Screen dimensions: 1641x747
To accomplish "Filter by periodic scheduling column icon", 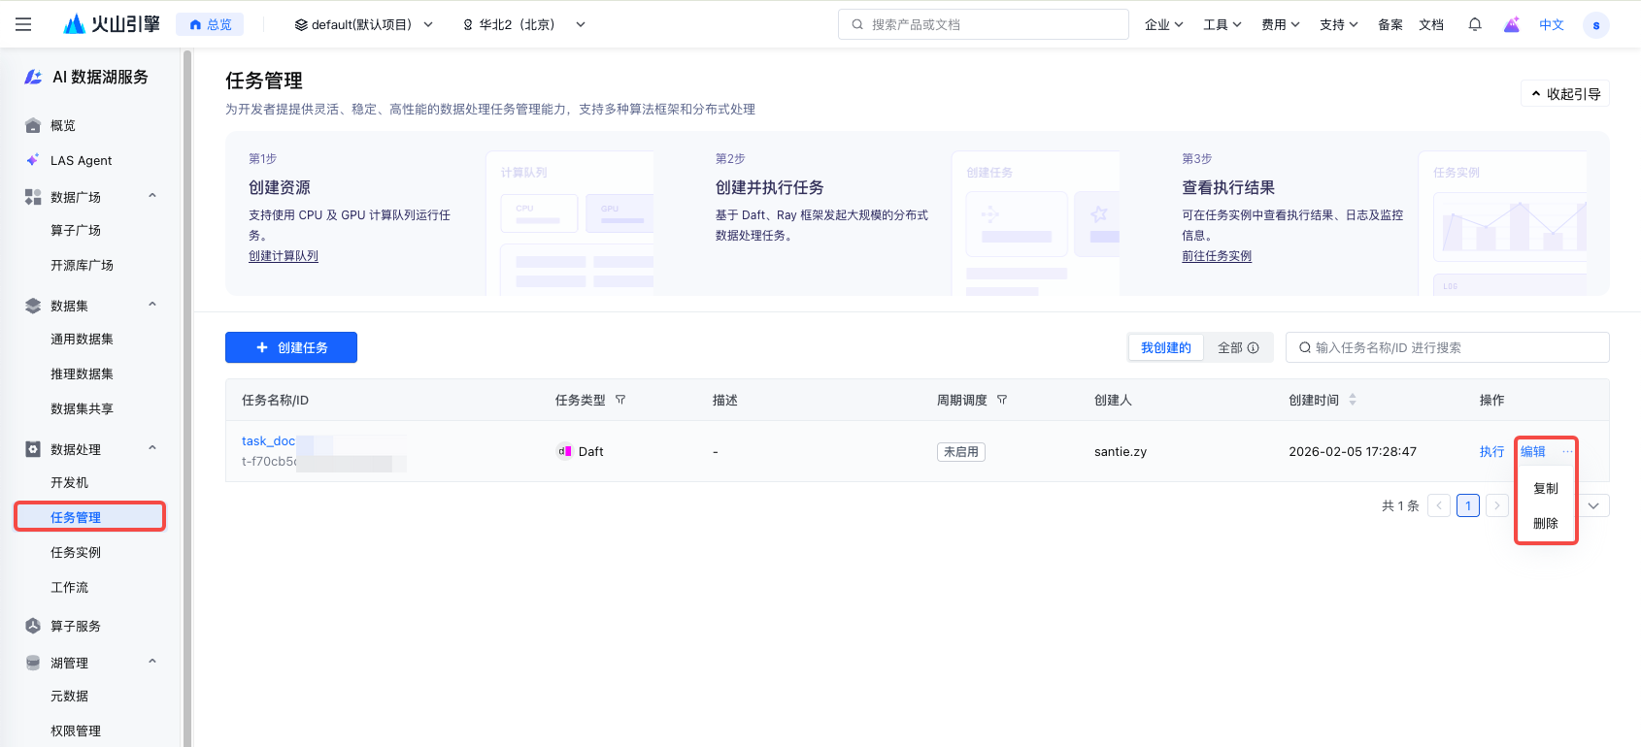I will click(x=1002, y=400).
